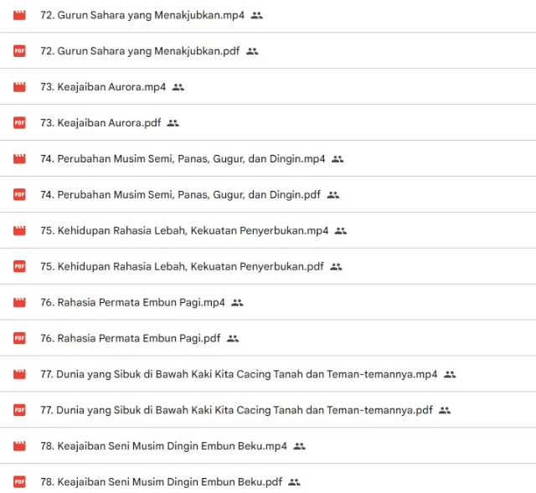Open file 73. Keajaiban Aurora.mp4
Image resolution: width=536 pixels, height=493 pixels.
(x=103, y=87)
